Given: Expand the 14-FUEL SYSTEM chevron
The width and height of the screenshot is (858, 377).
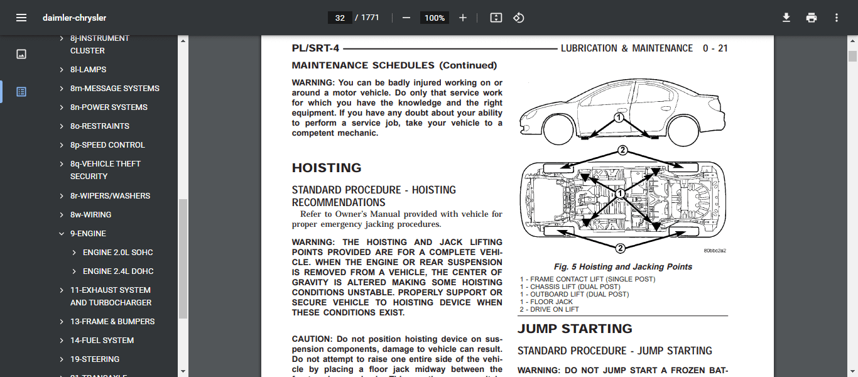Looking at the screenshot, I should (62, 341).
